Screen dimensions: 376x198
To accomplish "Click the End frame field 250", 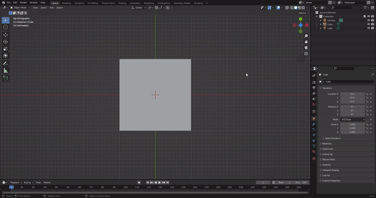I will pyautogui.click(x=301, y=183).
